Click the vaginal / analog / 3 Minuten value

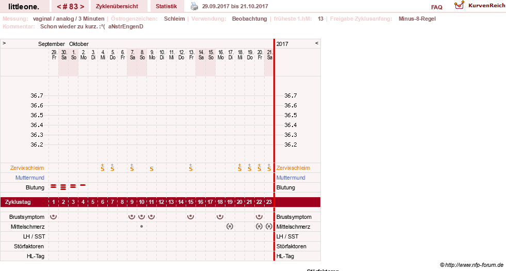(69, 19)
